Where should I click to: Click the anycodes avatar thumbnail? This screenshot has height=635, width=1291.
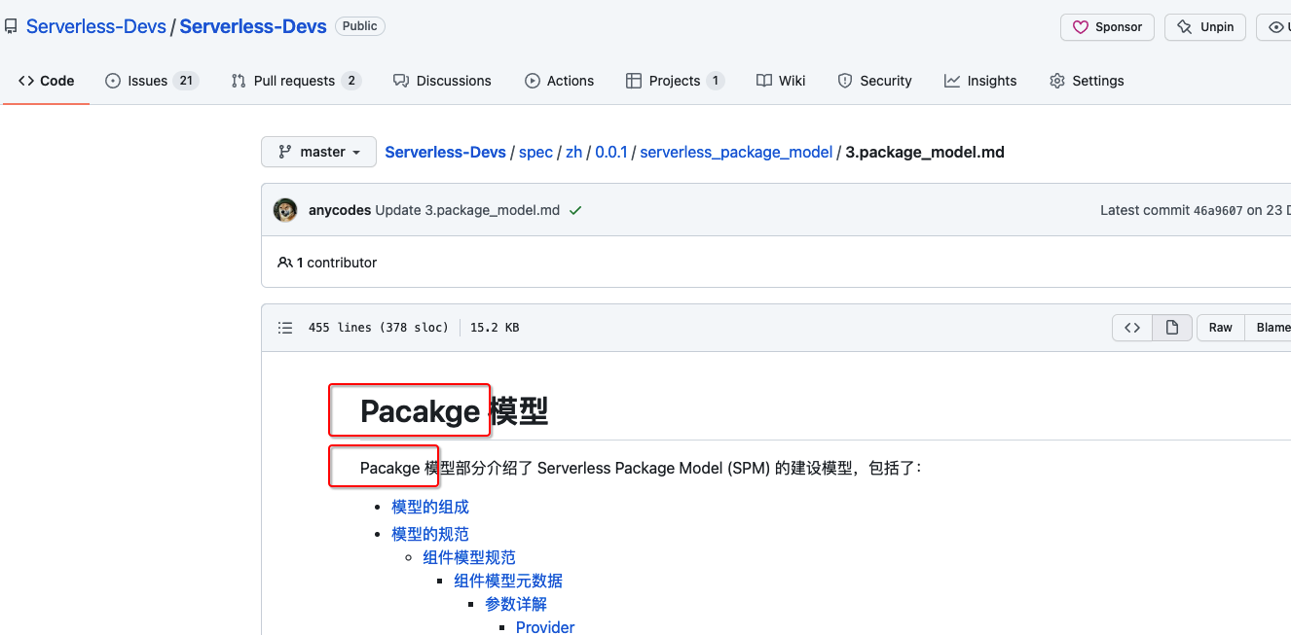(284, 209)
